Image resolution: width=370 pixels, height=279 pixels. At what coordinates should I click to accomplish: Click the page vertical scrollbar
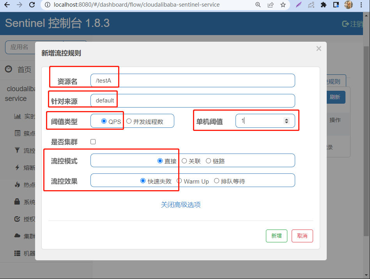tap(366, 141)
